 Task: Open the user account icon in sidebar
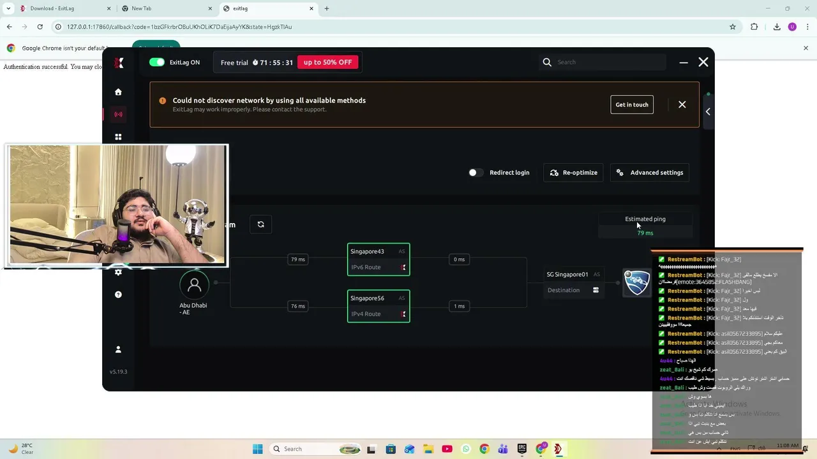tap(118, 349)
